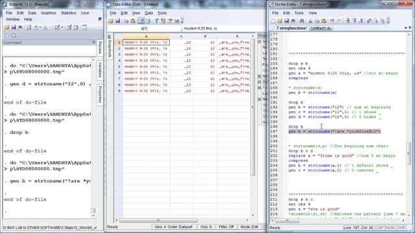
Task: Switch to Untitled1.do tab
Action: point(321,28)
